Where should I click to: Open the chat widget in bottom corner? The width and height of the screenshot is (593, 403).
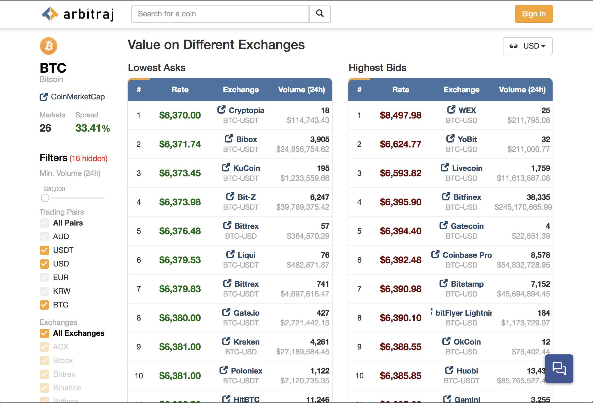point(559,368)
